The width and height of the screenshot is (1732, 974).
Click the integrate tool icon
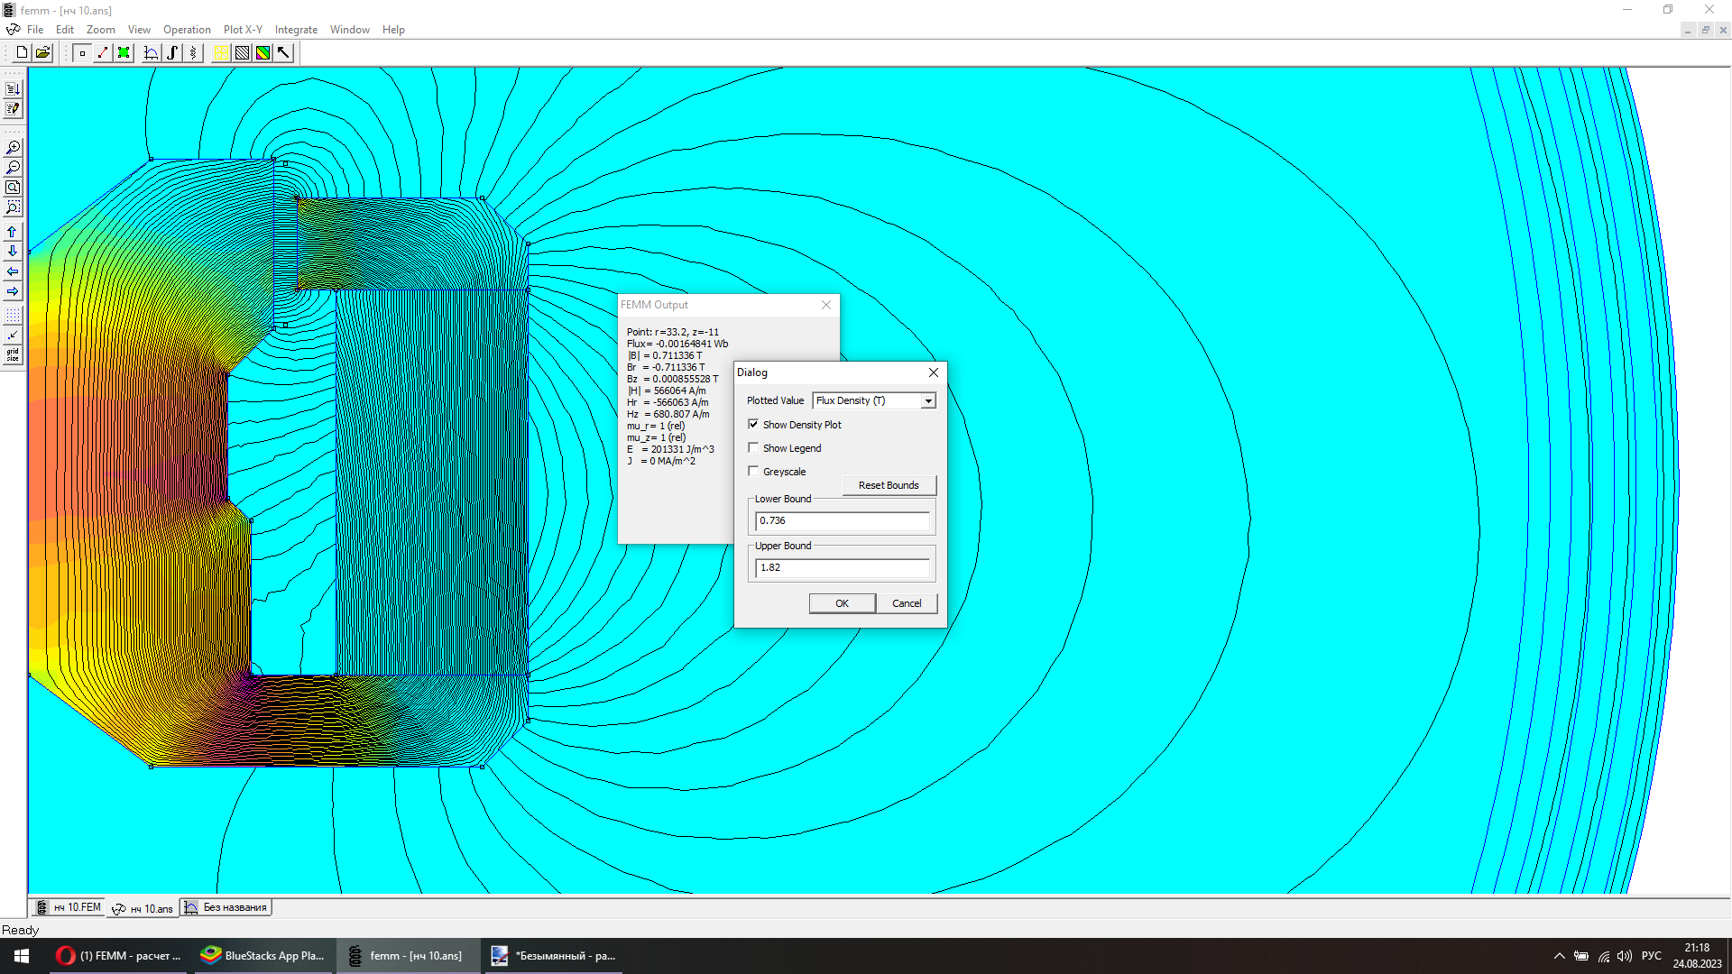172,53
